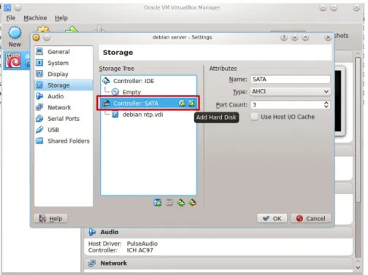This screenshot has height=275, width=368.
Task: Select debian server VM in the machine list
Action: (x=17, y=61)
